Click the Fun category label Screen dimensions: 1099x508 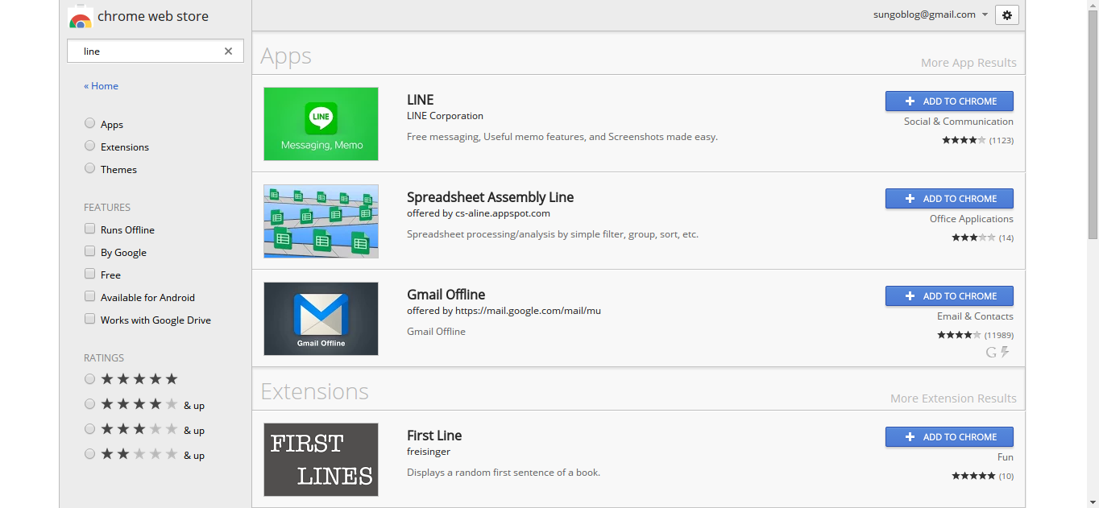tap(1006, 457)
